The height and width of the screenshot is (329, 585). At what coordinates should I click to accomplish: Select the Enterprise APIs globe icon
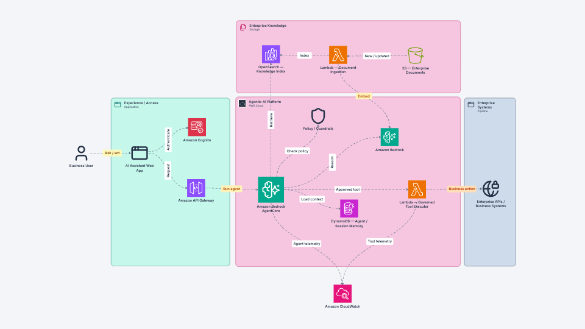(x=491, y=189)
